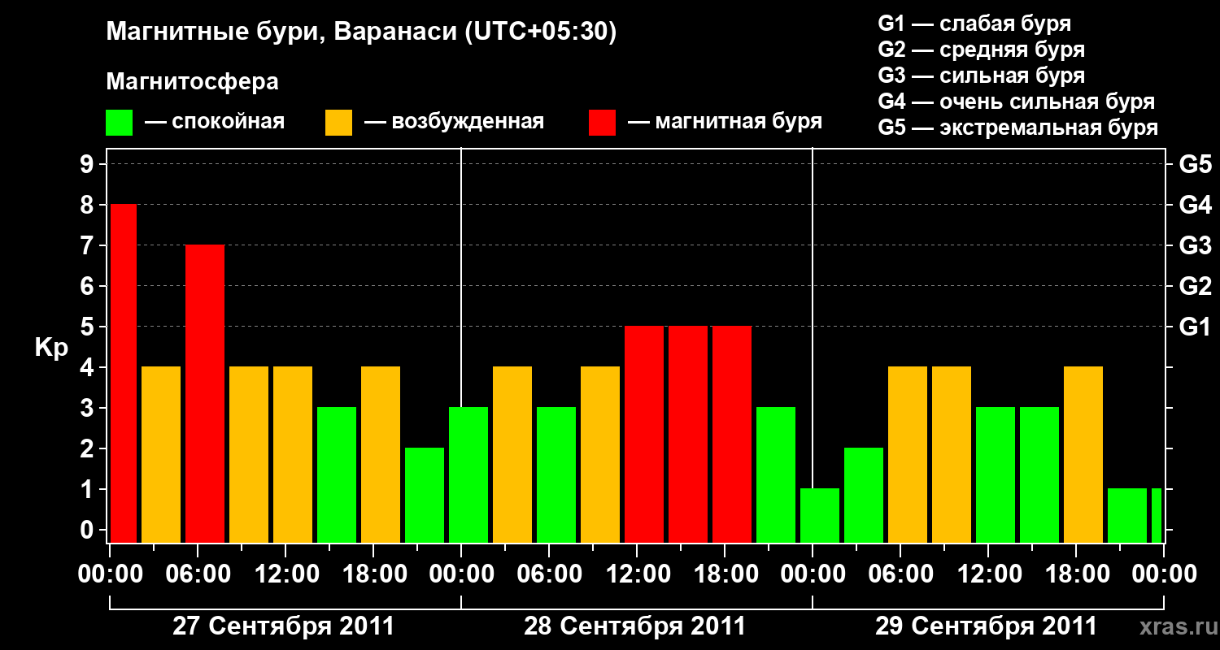The width and height of the screenshot is (1220, 650).
Task: Click the red Kp 8 bar on 27 September
Action: click(123, 373)
